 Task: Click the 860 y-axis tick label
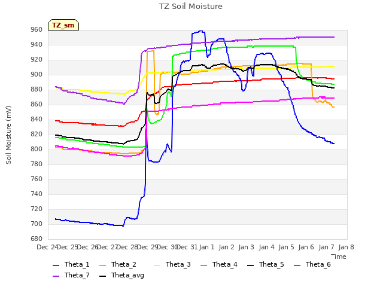37,105
